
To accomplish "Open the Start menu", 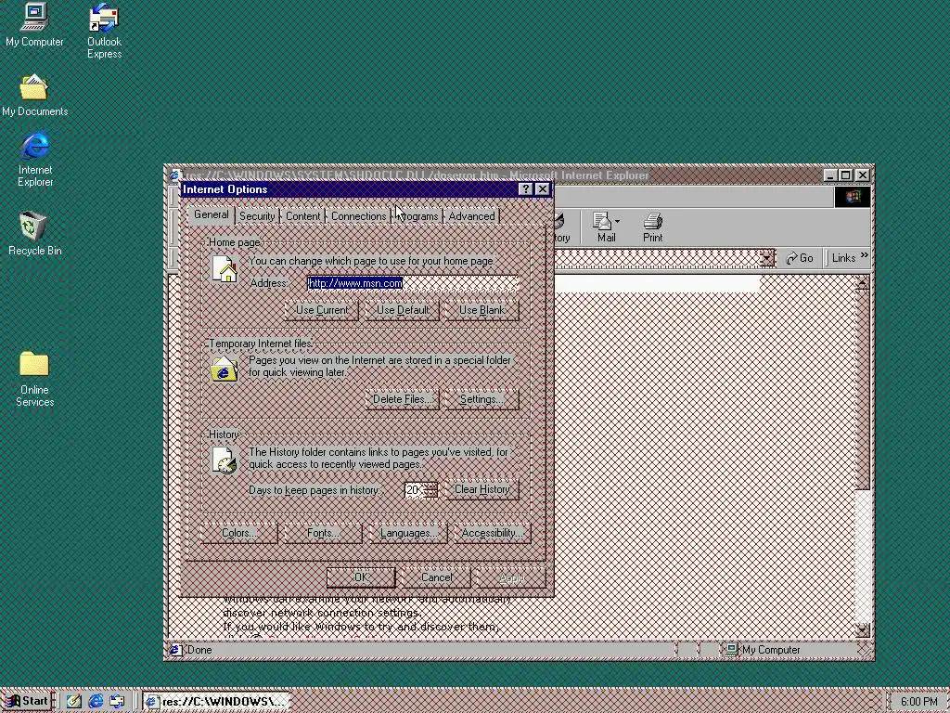I will (x=27, y=701).
